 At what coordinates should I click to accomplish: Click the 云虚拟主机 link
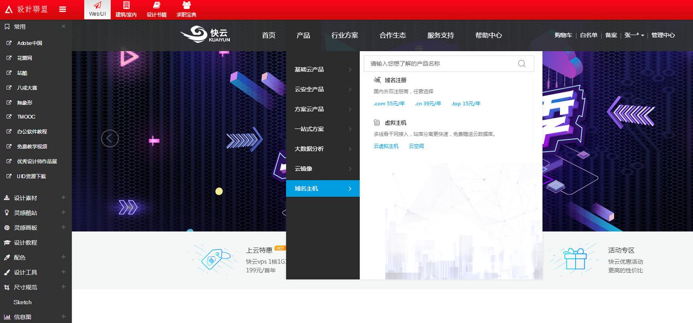click(x=386, y=146)
